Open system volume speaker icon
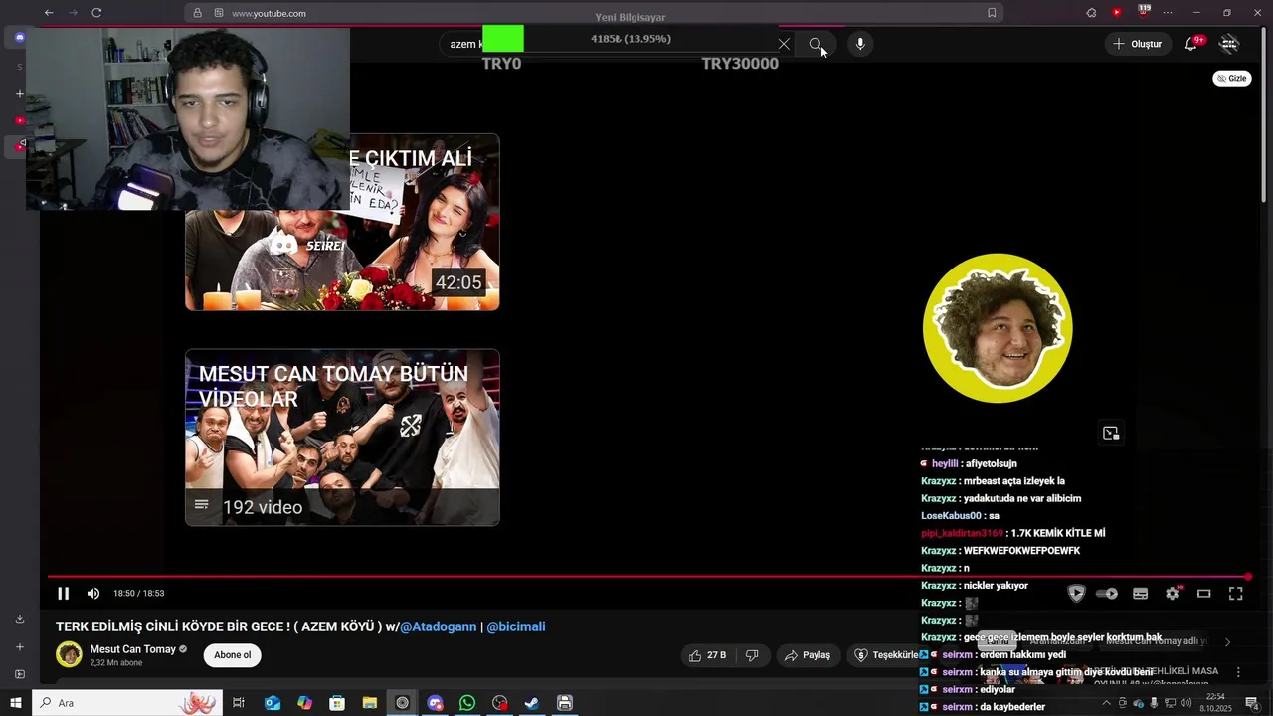The image size is (1273, 716). pos(1185,703)
